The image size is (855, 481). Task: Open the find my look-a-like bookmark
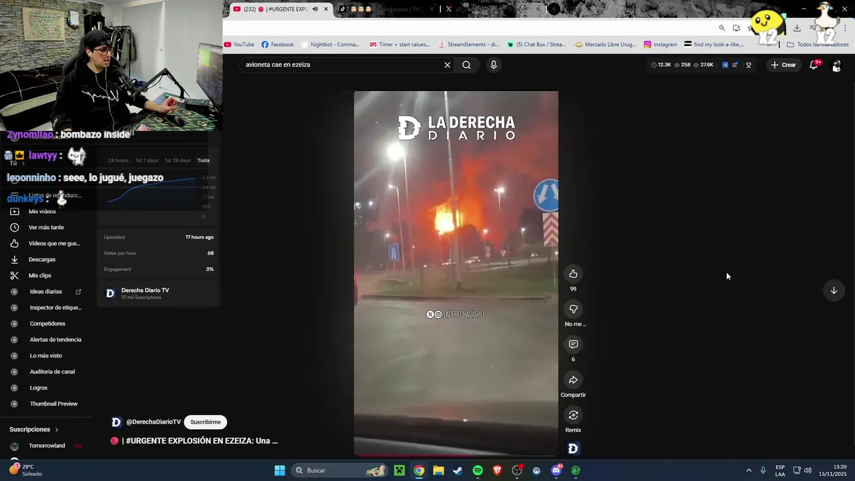(714, 45)
